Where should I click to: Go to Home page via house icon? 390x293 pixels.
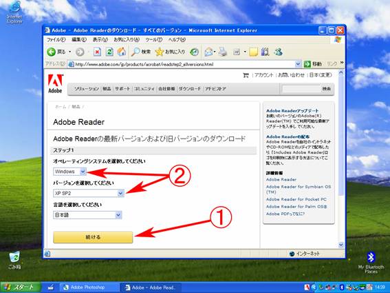[122, 52]
